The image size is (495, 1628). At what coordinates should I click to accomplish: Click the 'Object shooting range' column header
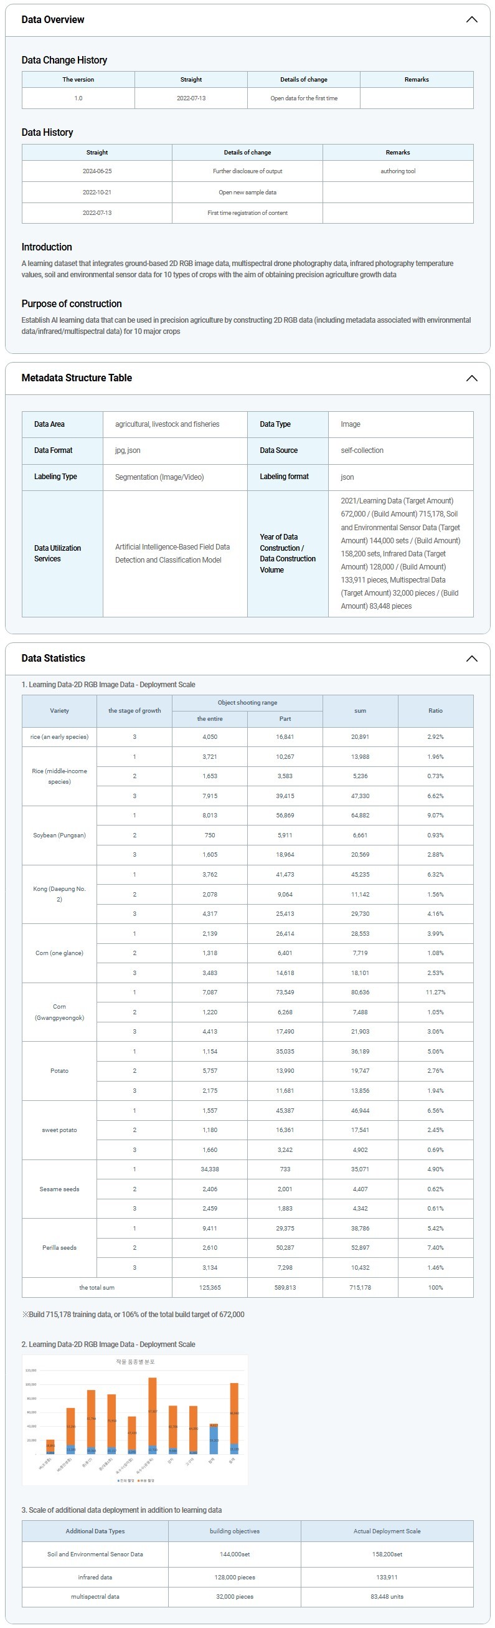247,702
